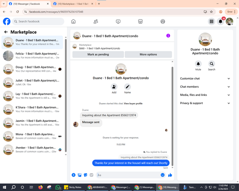
Task: Show hidden system tray icons chevron
Action: click(x=201, y=187)
